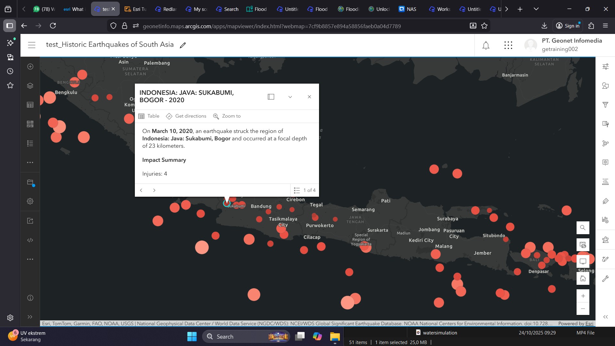Open the Legend list icon
Screen dimensions: 615x346
(x=30, y=144)
